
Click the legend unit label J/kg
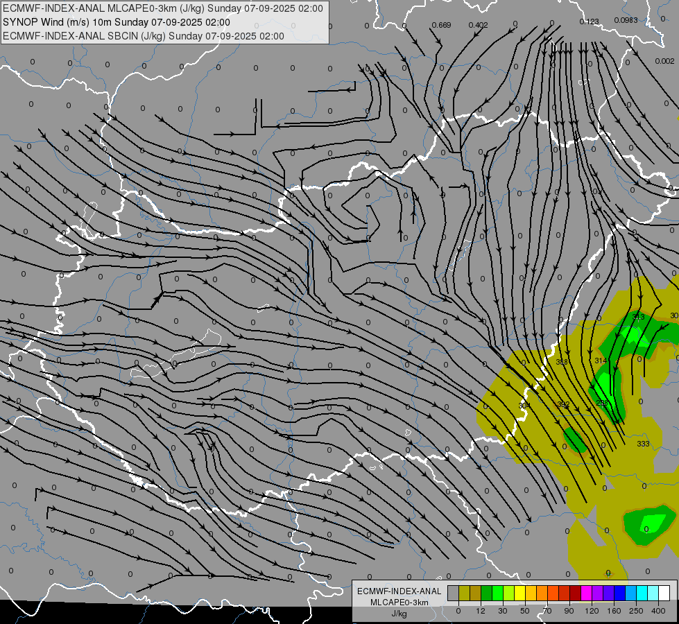click(399, 614)
